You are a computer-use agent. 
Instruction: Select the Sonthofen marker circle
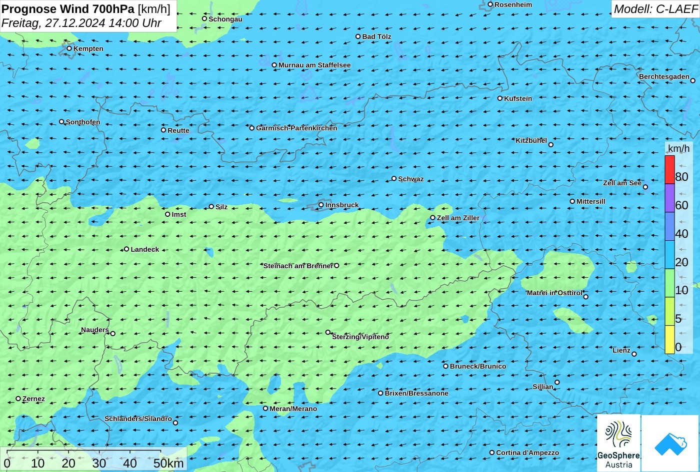[x=62, y=122]
